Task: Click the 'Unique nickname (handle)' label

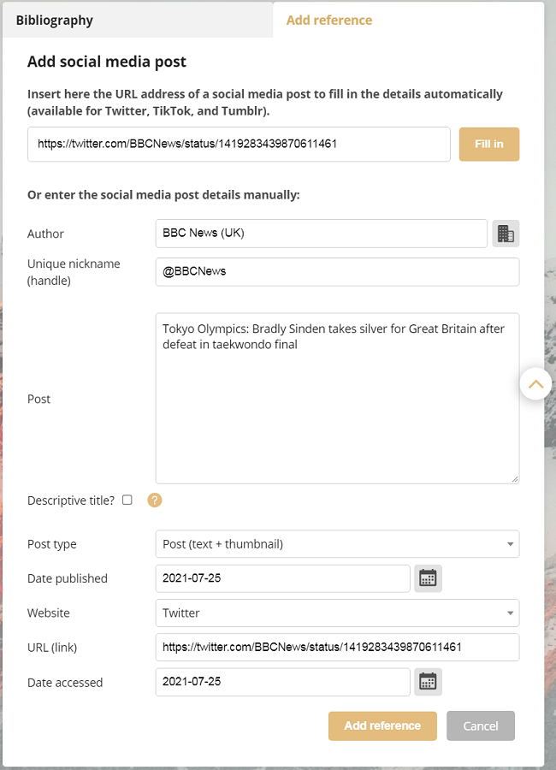Action: point(74,272)
